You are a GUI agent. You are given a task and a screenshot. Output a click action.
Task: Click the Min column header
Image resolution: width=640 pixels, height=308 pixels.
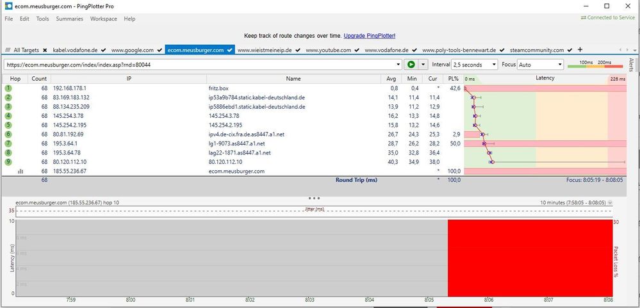pos(412,79)
